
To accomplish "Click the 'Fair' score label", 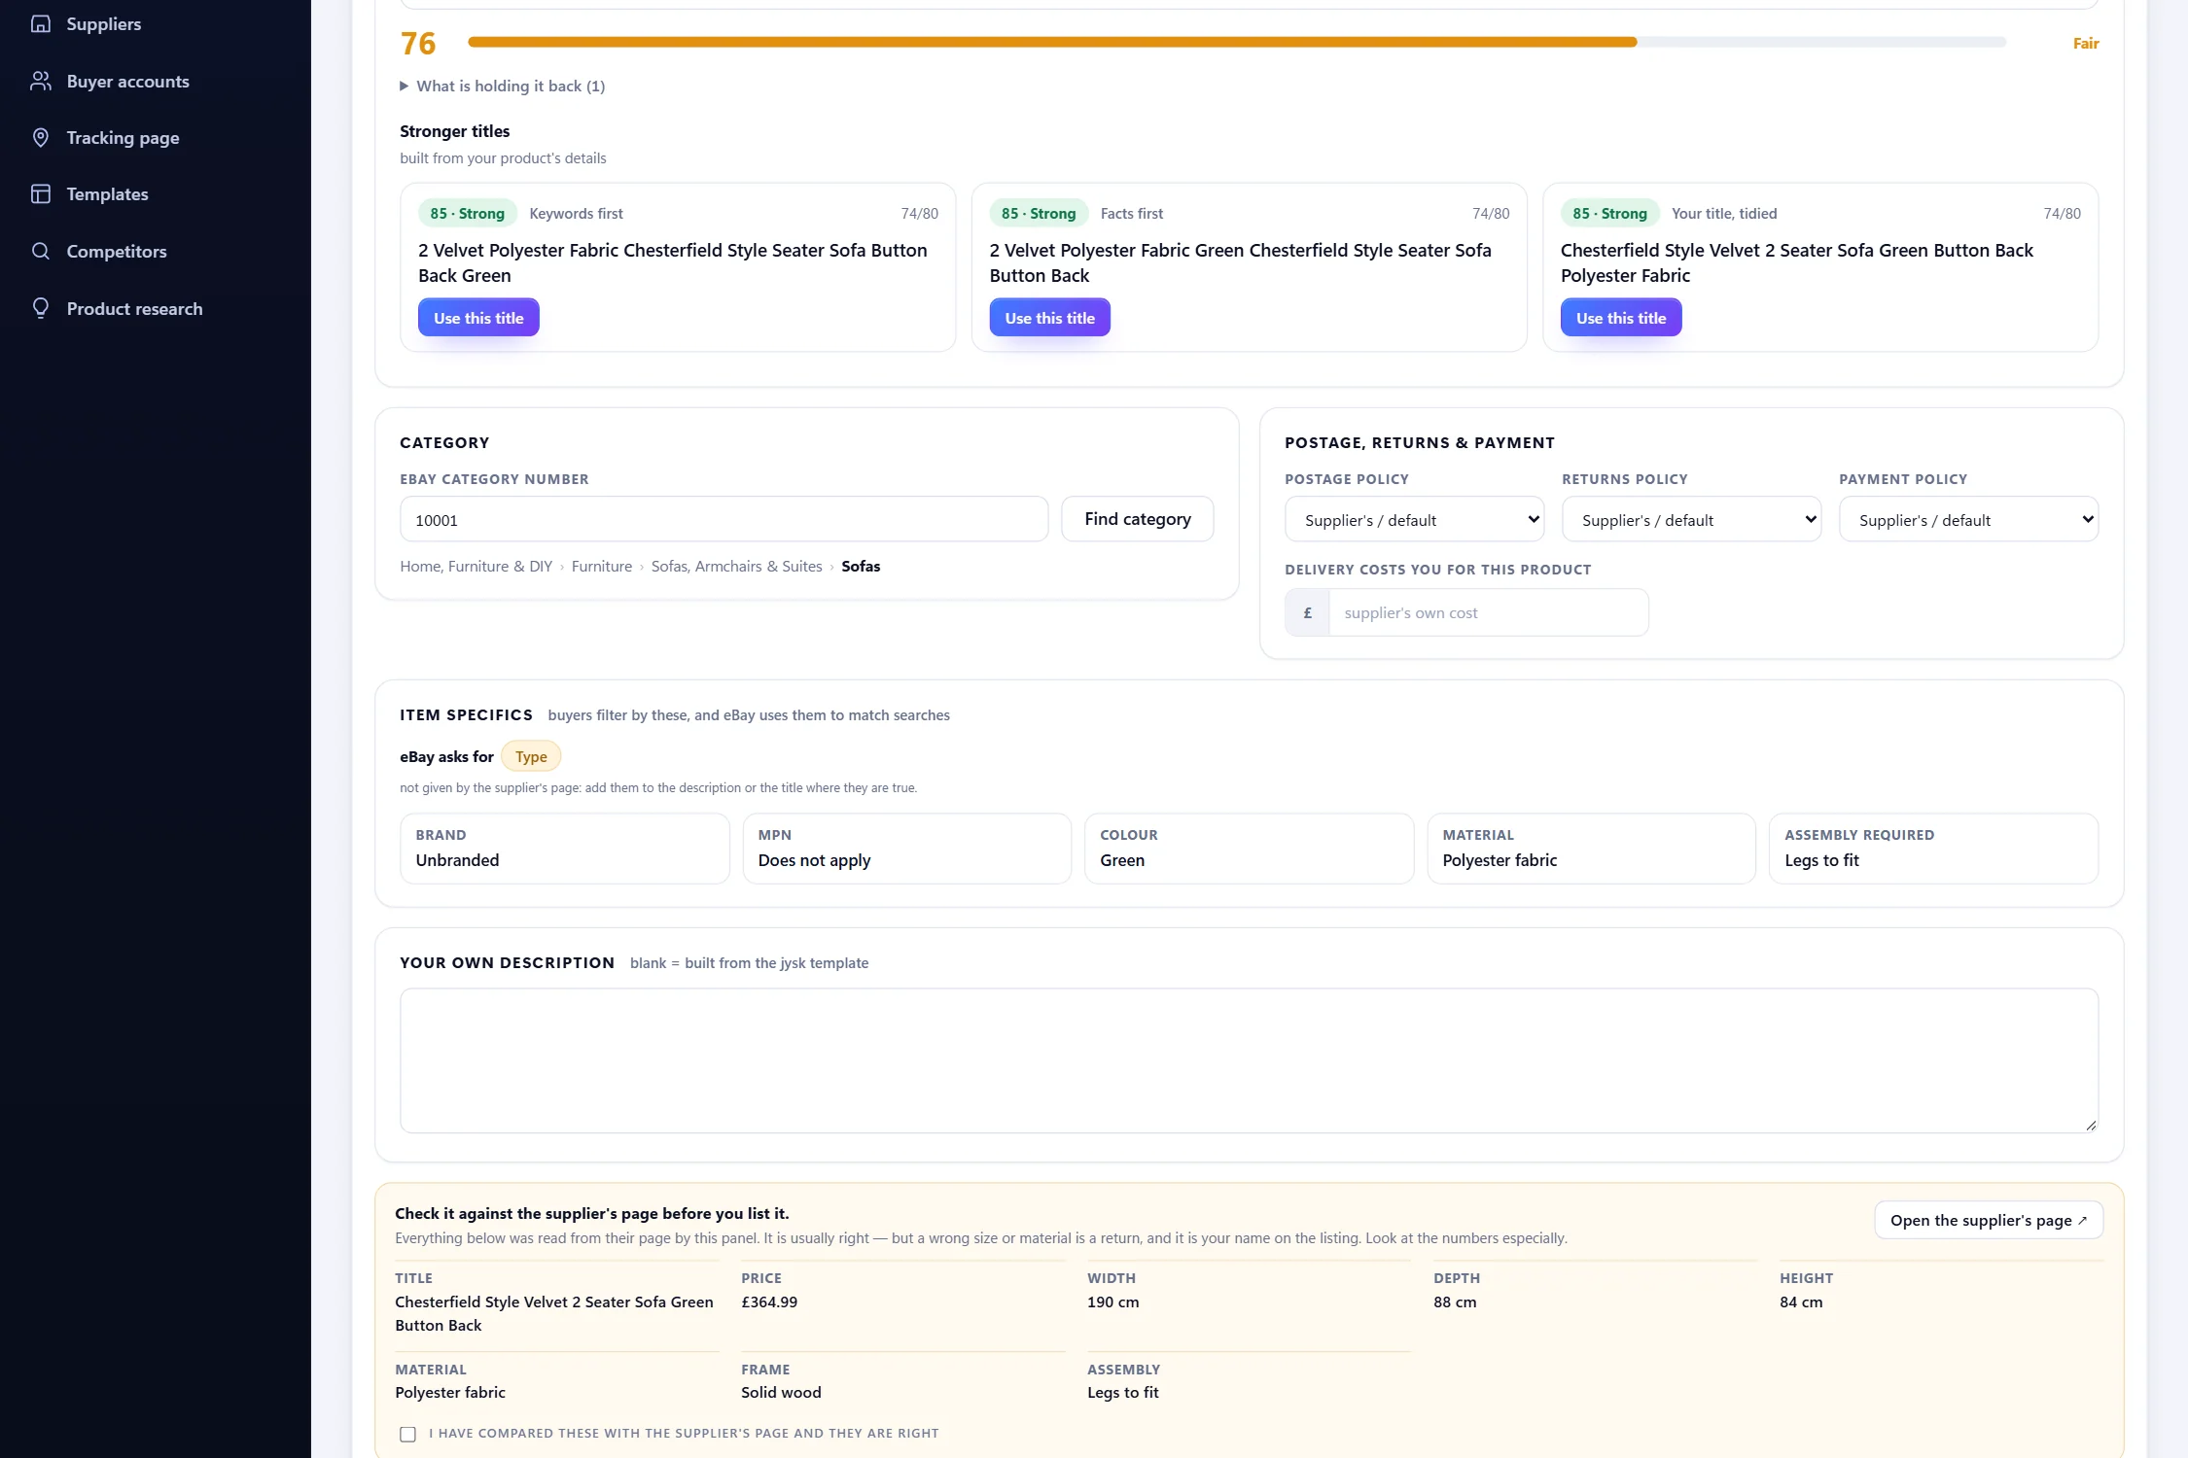I will tap(2085, 43).
